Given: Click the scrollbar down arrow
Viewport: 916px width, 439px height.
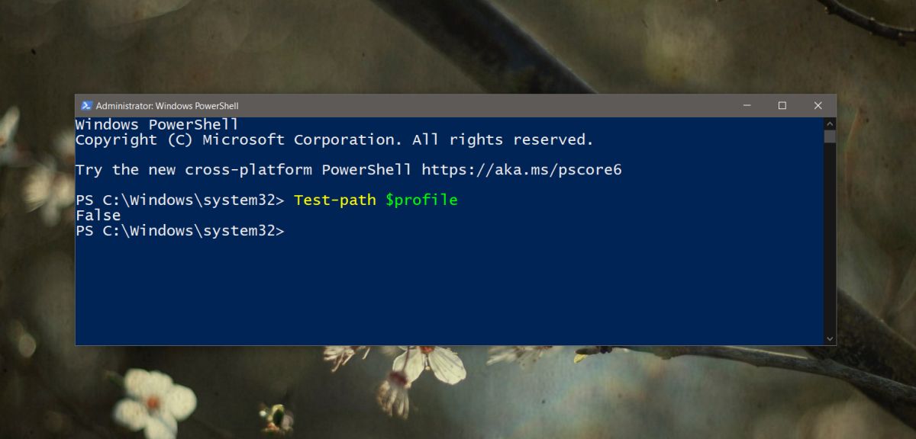Looking at the screenshot, I should click(x=830, y=338).
